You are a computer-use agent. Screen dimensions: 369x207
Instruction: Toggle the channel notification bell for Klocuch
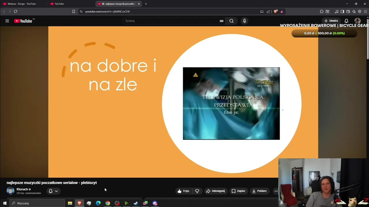(50, 191)
